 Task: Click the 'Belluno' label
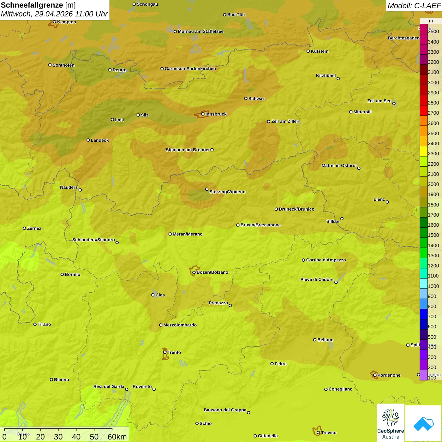[x=325, y=340]
